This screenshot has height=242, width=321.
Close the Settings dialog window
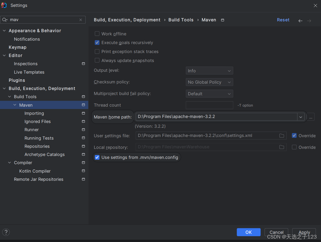(315, 5)
